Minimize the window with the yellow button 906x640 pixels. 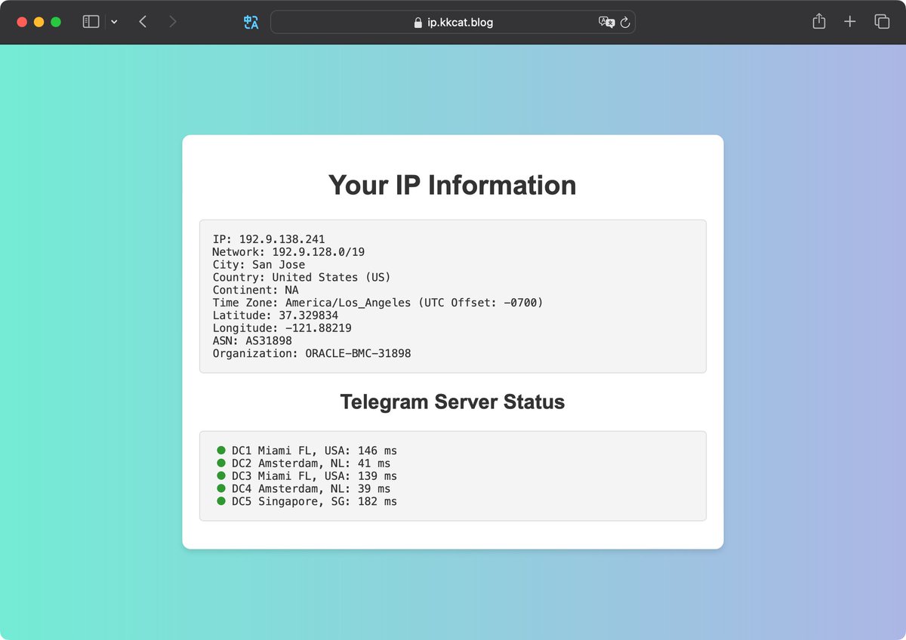click(x=39, y=22)
